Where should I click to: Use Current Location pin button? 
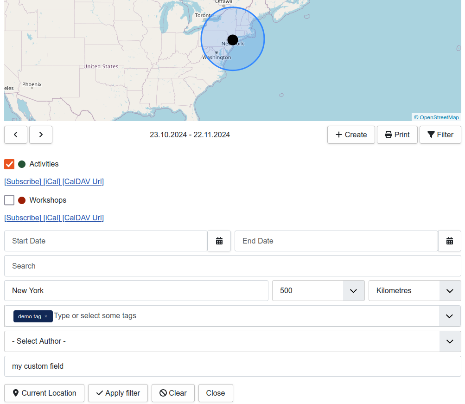point(45,393)
